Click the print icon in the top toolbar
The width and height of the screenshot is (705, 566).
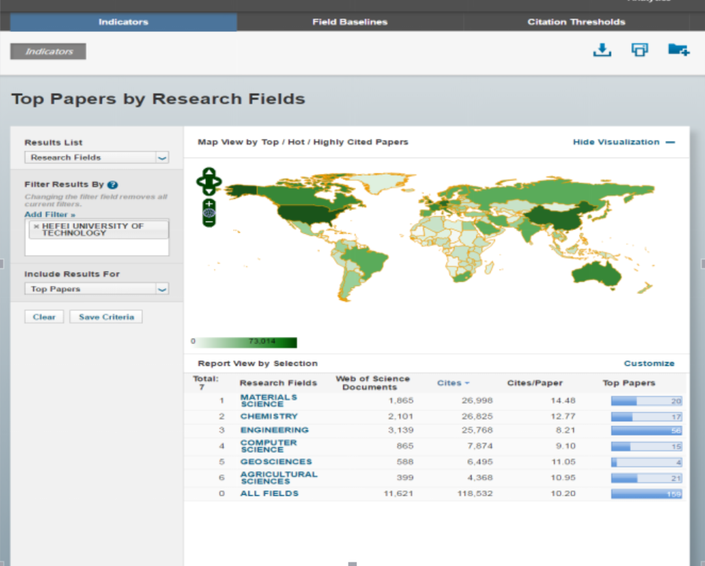640,50
